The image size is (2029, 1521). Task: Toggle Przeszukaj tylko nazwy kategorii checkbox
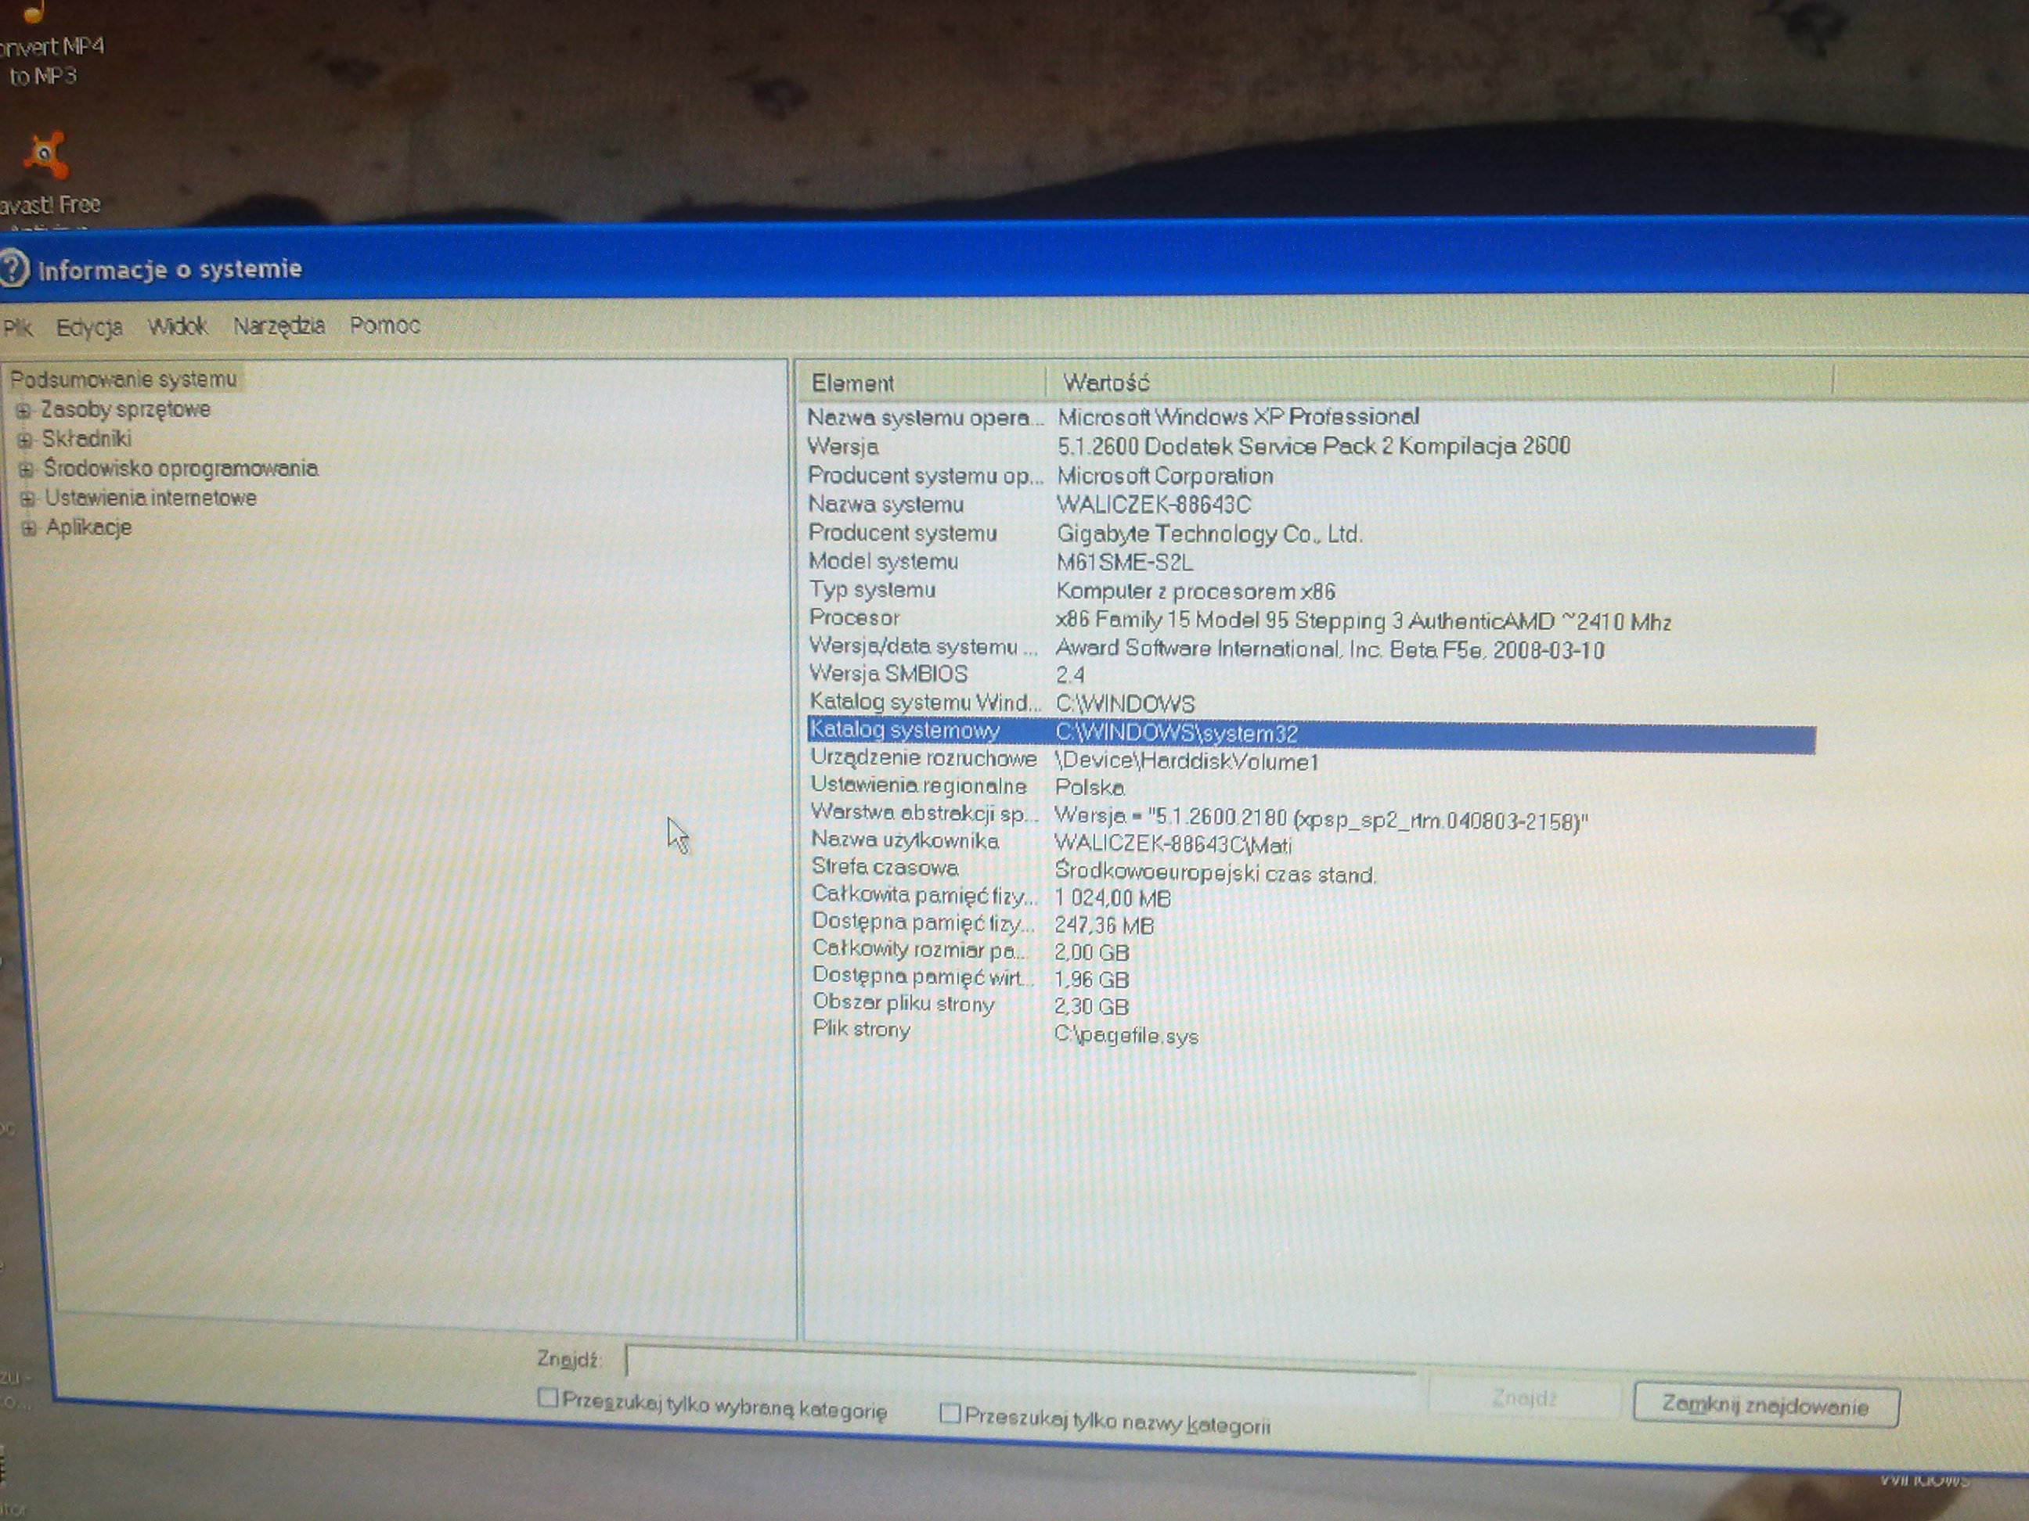click(x=950, y=1414)
